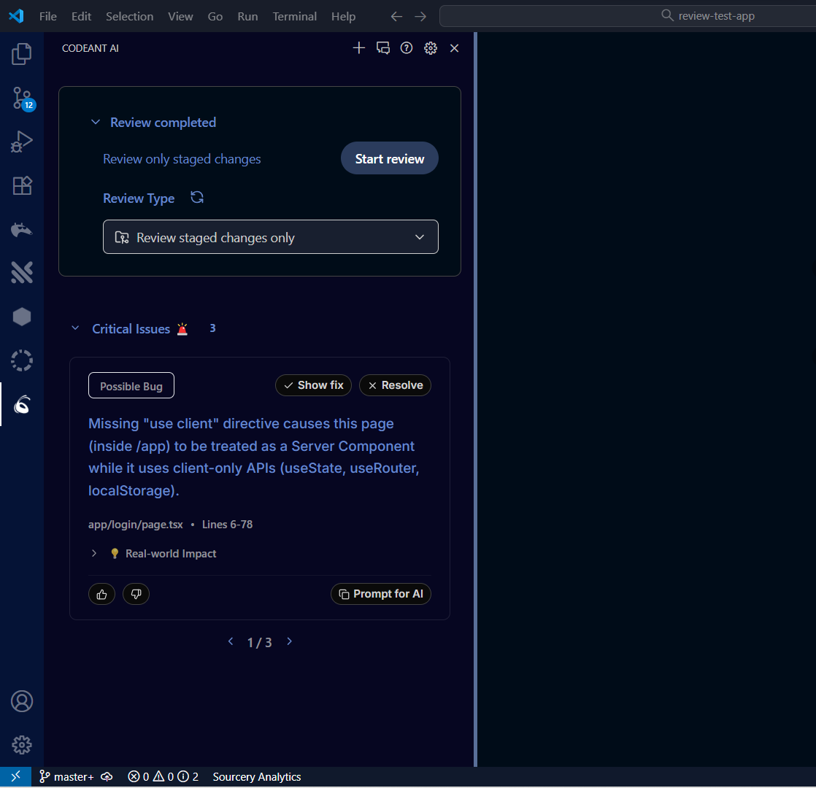Go to next issue page arrow
Viewport: 816px width, 788px height.
(x=289, y=641)
